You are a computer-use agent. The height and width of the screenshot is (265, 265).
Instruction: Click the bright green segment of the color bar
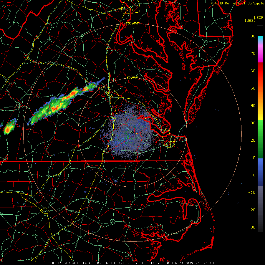point(260,128)
